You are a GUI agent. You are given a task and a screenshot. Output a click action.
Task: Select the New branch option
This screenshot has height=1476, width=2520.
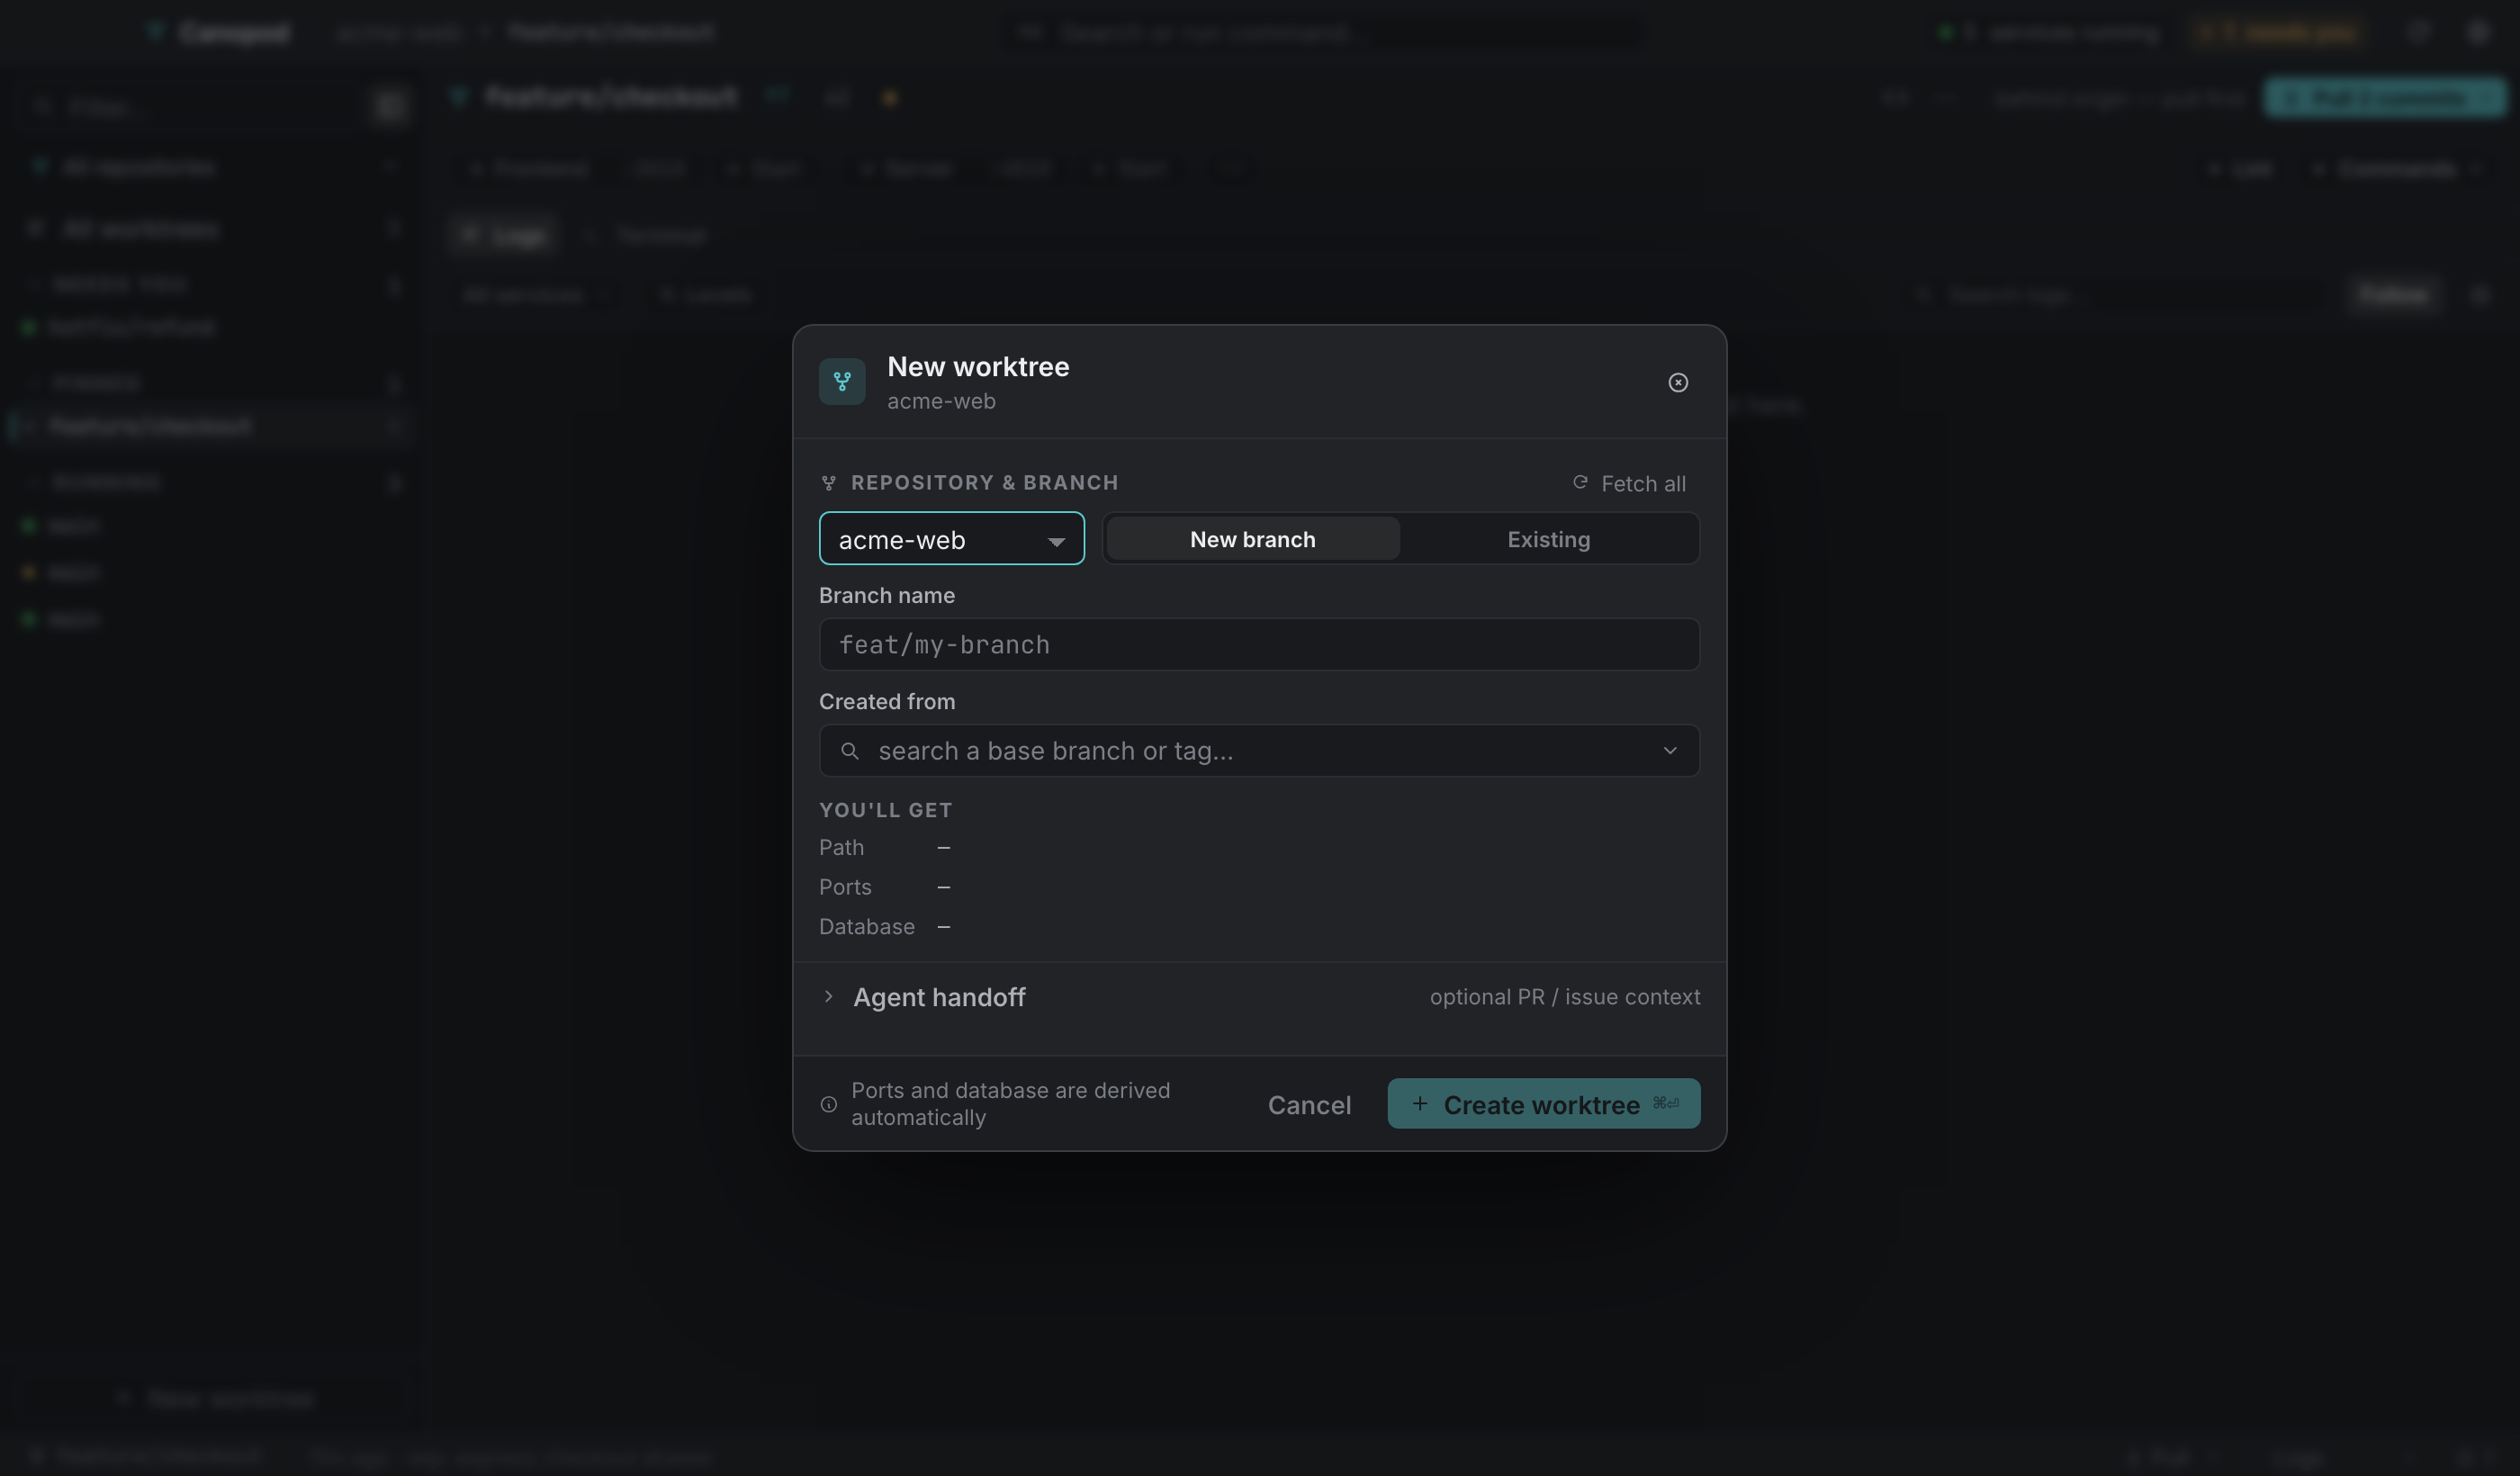[1252, 539]
